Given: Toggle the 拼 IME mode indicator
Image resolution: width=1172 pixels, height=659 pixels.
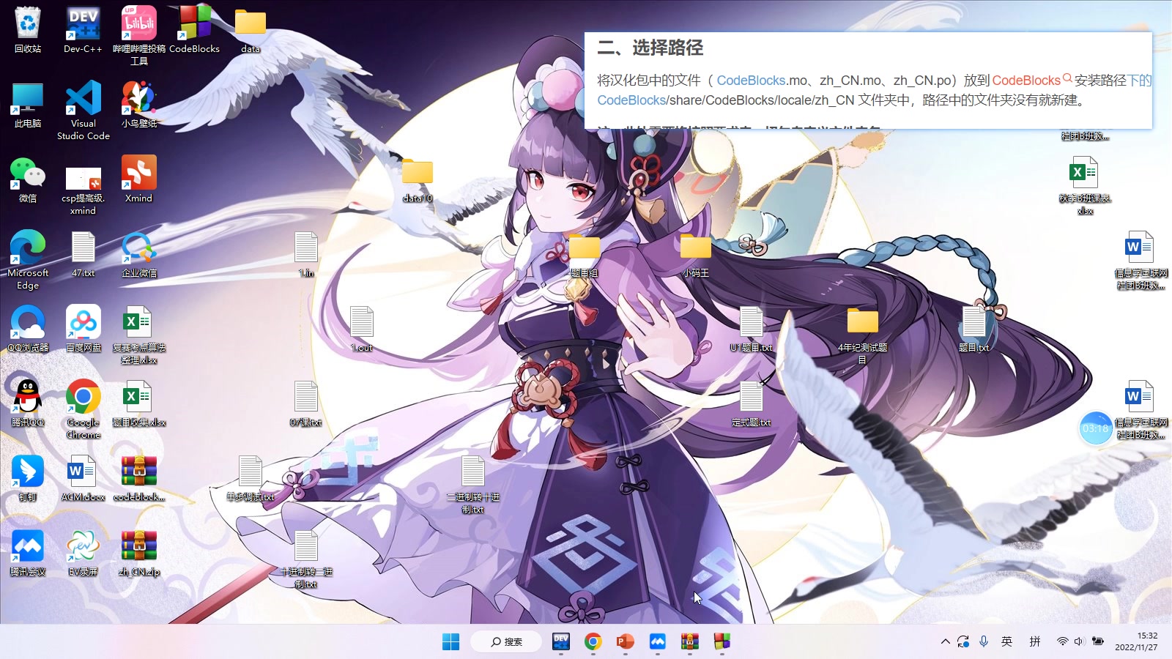Looking at the screenshot, I should [x=1035, y=641].
